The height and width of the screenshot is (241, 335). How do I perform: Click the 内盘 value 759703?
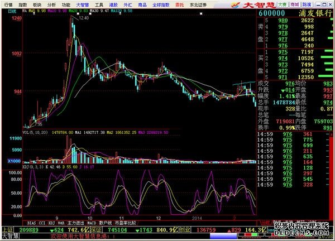coord(323,122)
